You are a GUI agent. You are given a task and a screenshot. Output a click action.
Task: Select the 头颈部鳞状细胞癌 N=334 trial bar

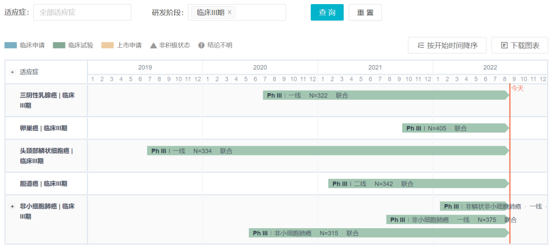point(327,151)
